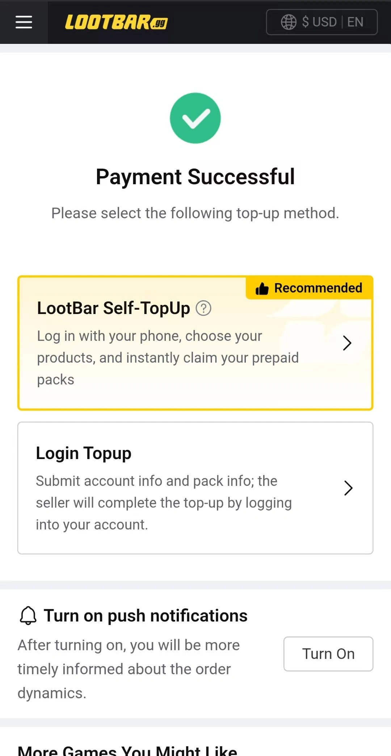Click the "Payment Successful" heading
Viewport: 391px width, 756px height.
coord(195,177)
